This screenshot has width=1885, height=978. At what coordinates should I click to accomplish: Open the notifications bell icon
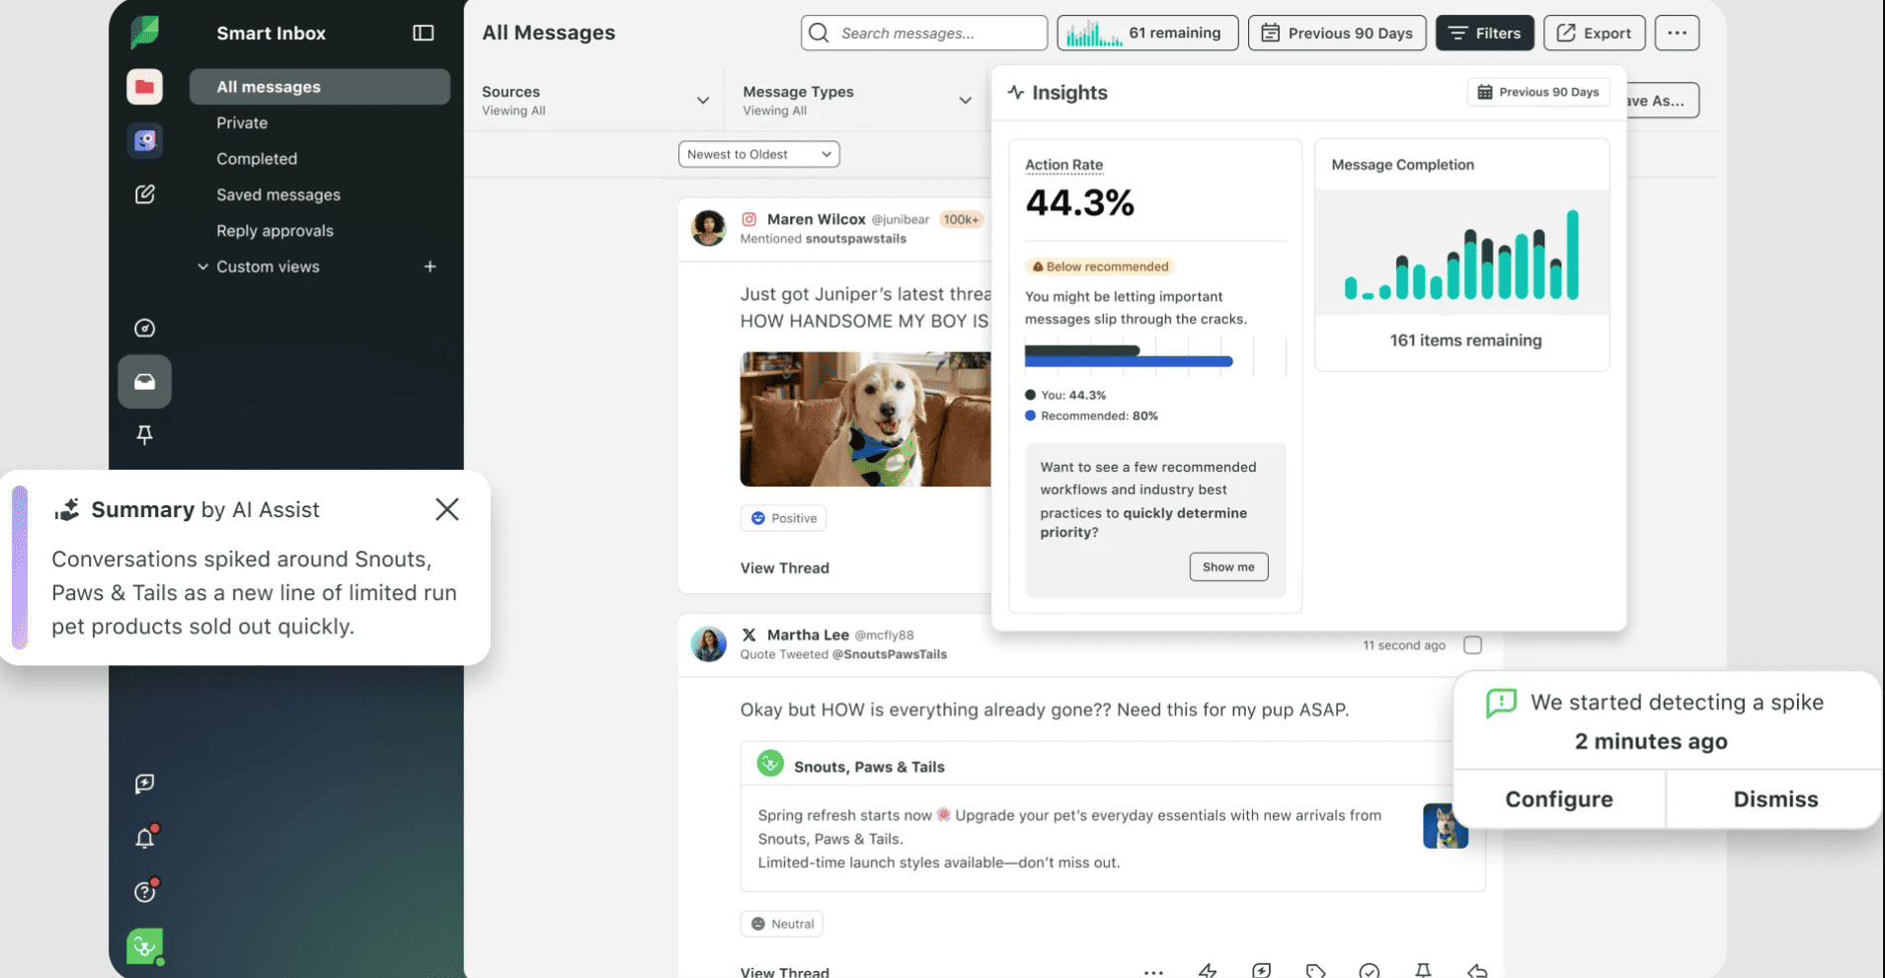tap(145, 838)
